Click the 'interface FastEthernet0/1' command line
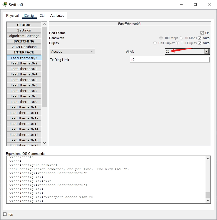The image size is (217, 220). 47,185
